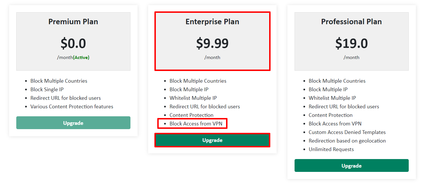
Task: Click Upgrade button under Enterprise Plan
Action: (212, 140)
